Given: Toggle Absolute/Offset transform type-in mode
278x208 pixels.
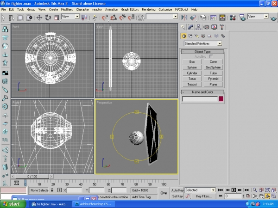Looking at the screenshot, I should pos(59,190).
